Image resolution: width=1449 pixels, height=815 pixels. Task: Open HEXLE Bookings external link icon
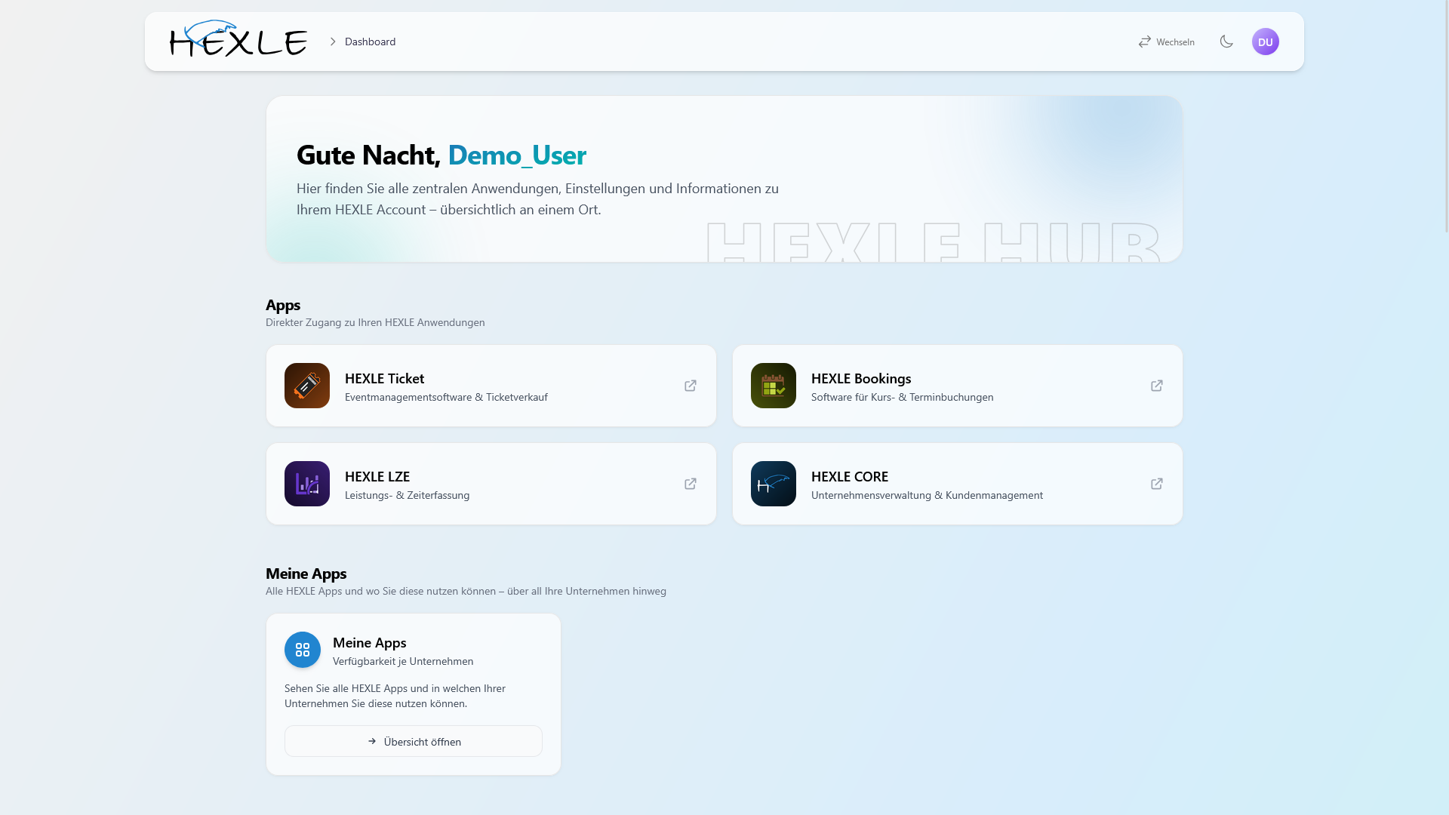1157,386
